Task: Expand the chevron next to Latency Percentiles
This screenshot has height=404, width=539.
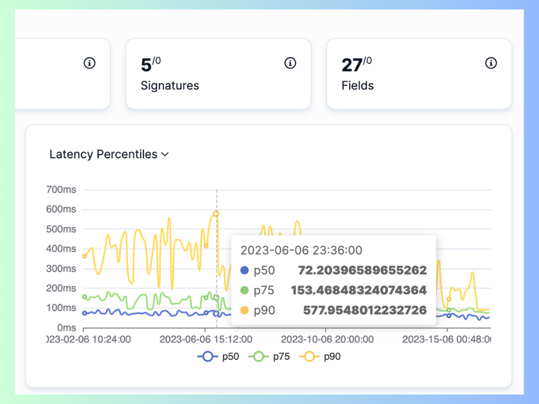Action: click(165, 155)
